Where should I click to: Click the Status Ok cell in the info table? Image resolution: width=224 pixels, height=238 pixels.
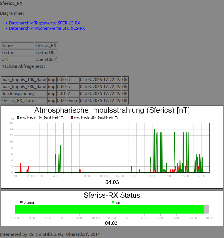43,52
